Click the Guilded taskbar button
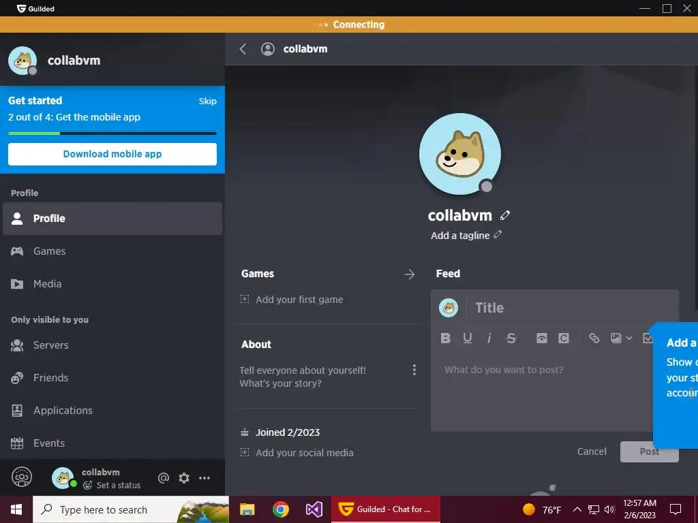698x523 pixels. coord(386,509)
